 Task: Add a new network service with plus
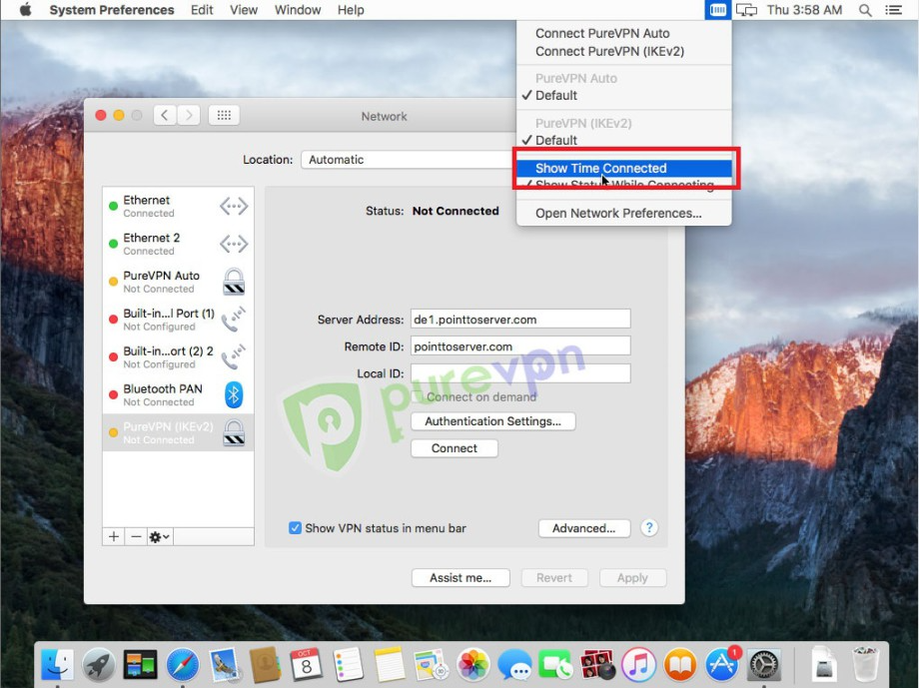(114, 536)
